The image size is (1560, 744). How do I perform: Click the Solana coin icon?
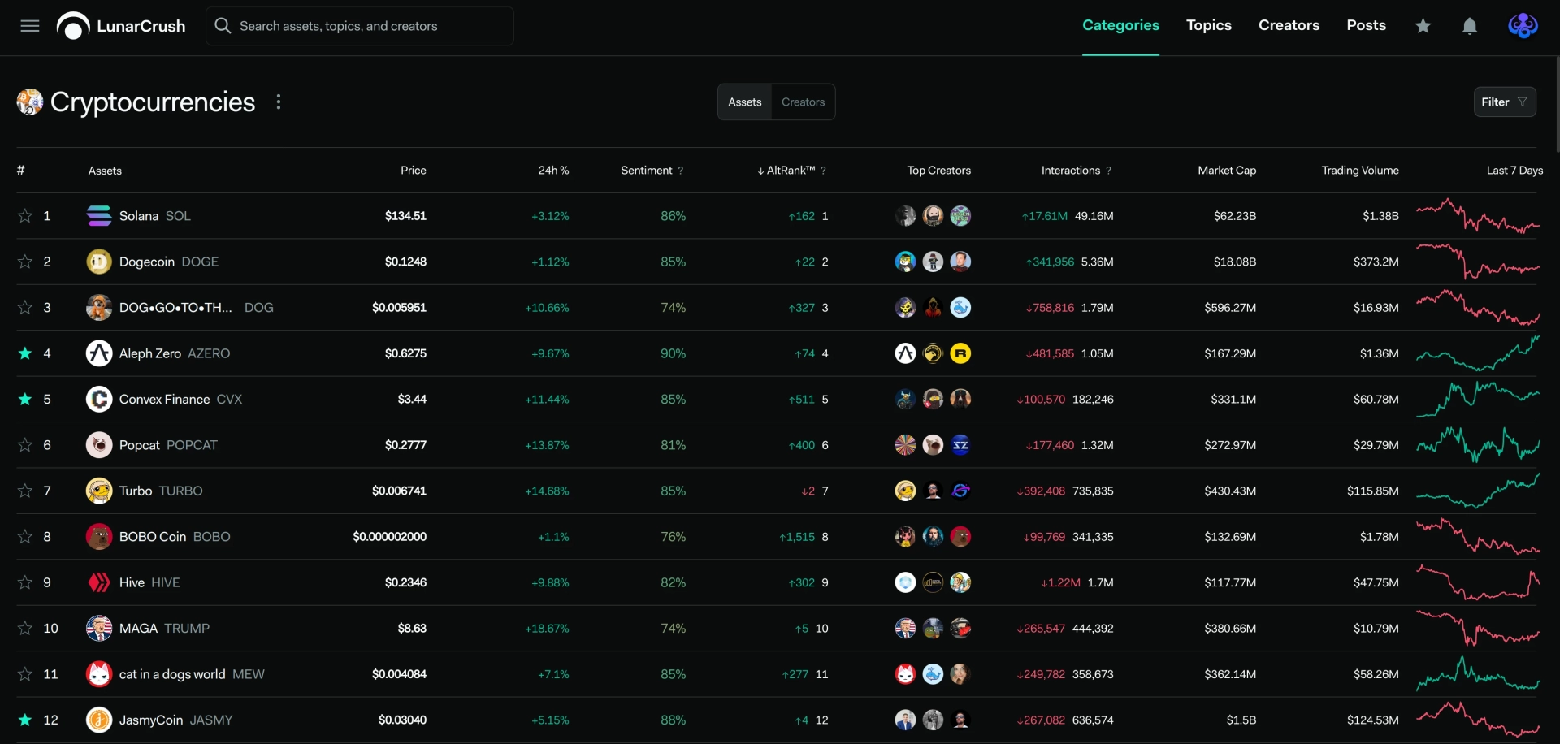(99, 216)
